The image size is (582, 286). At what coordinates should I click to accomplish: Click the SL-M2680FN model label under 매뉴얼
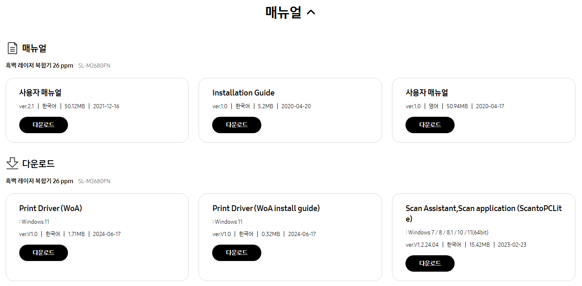click(94, 65)
